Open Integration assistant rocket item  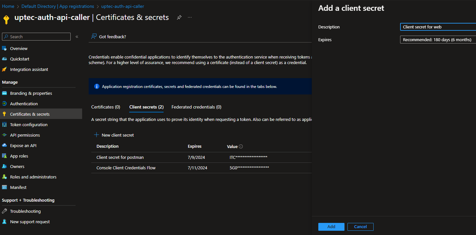[x=5, y=69]
